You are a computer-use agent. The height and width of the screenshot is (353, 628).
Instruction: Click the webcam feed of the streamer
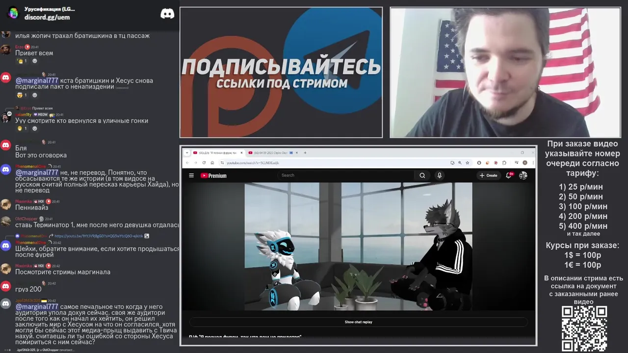(x=505, y=72)
